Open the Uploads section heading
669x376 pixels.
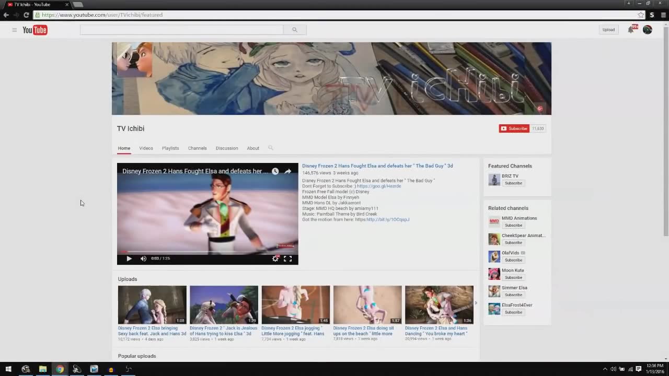point(128,279)
